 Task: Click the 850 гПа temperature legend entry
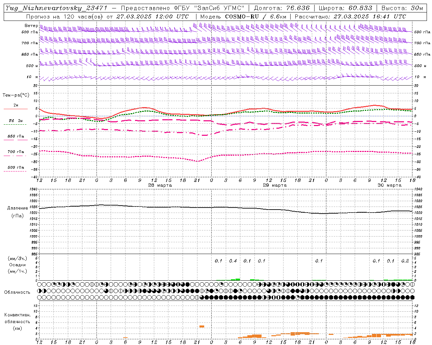[16, 136]
